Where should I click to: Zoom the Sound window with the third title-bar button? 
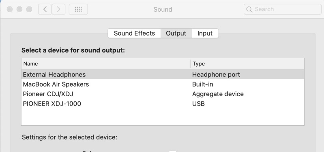[x=29, y=9]
